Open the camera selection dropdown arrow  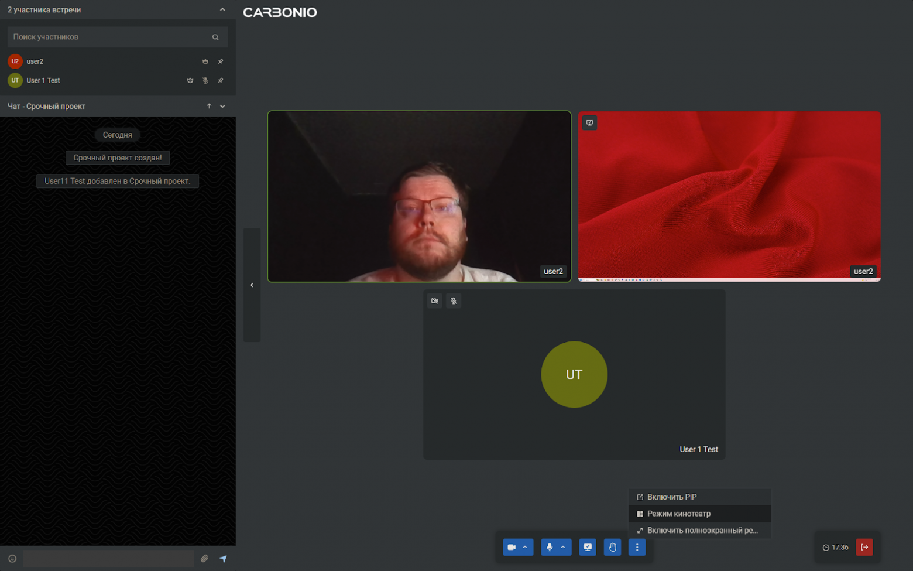(x=526, y=547)
